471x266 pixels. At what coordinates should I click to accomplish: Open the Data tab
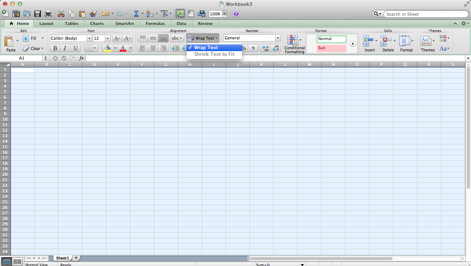[x=181, y=24]
